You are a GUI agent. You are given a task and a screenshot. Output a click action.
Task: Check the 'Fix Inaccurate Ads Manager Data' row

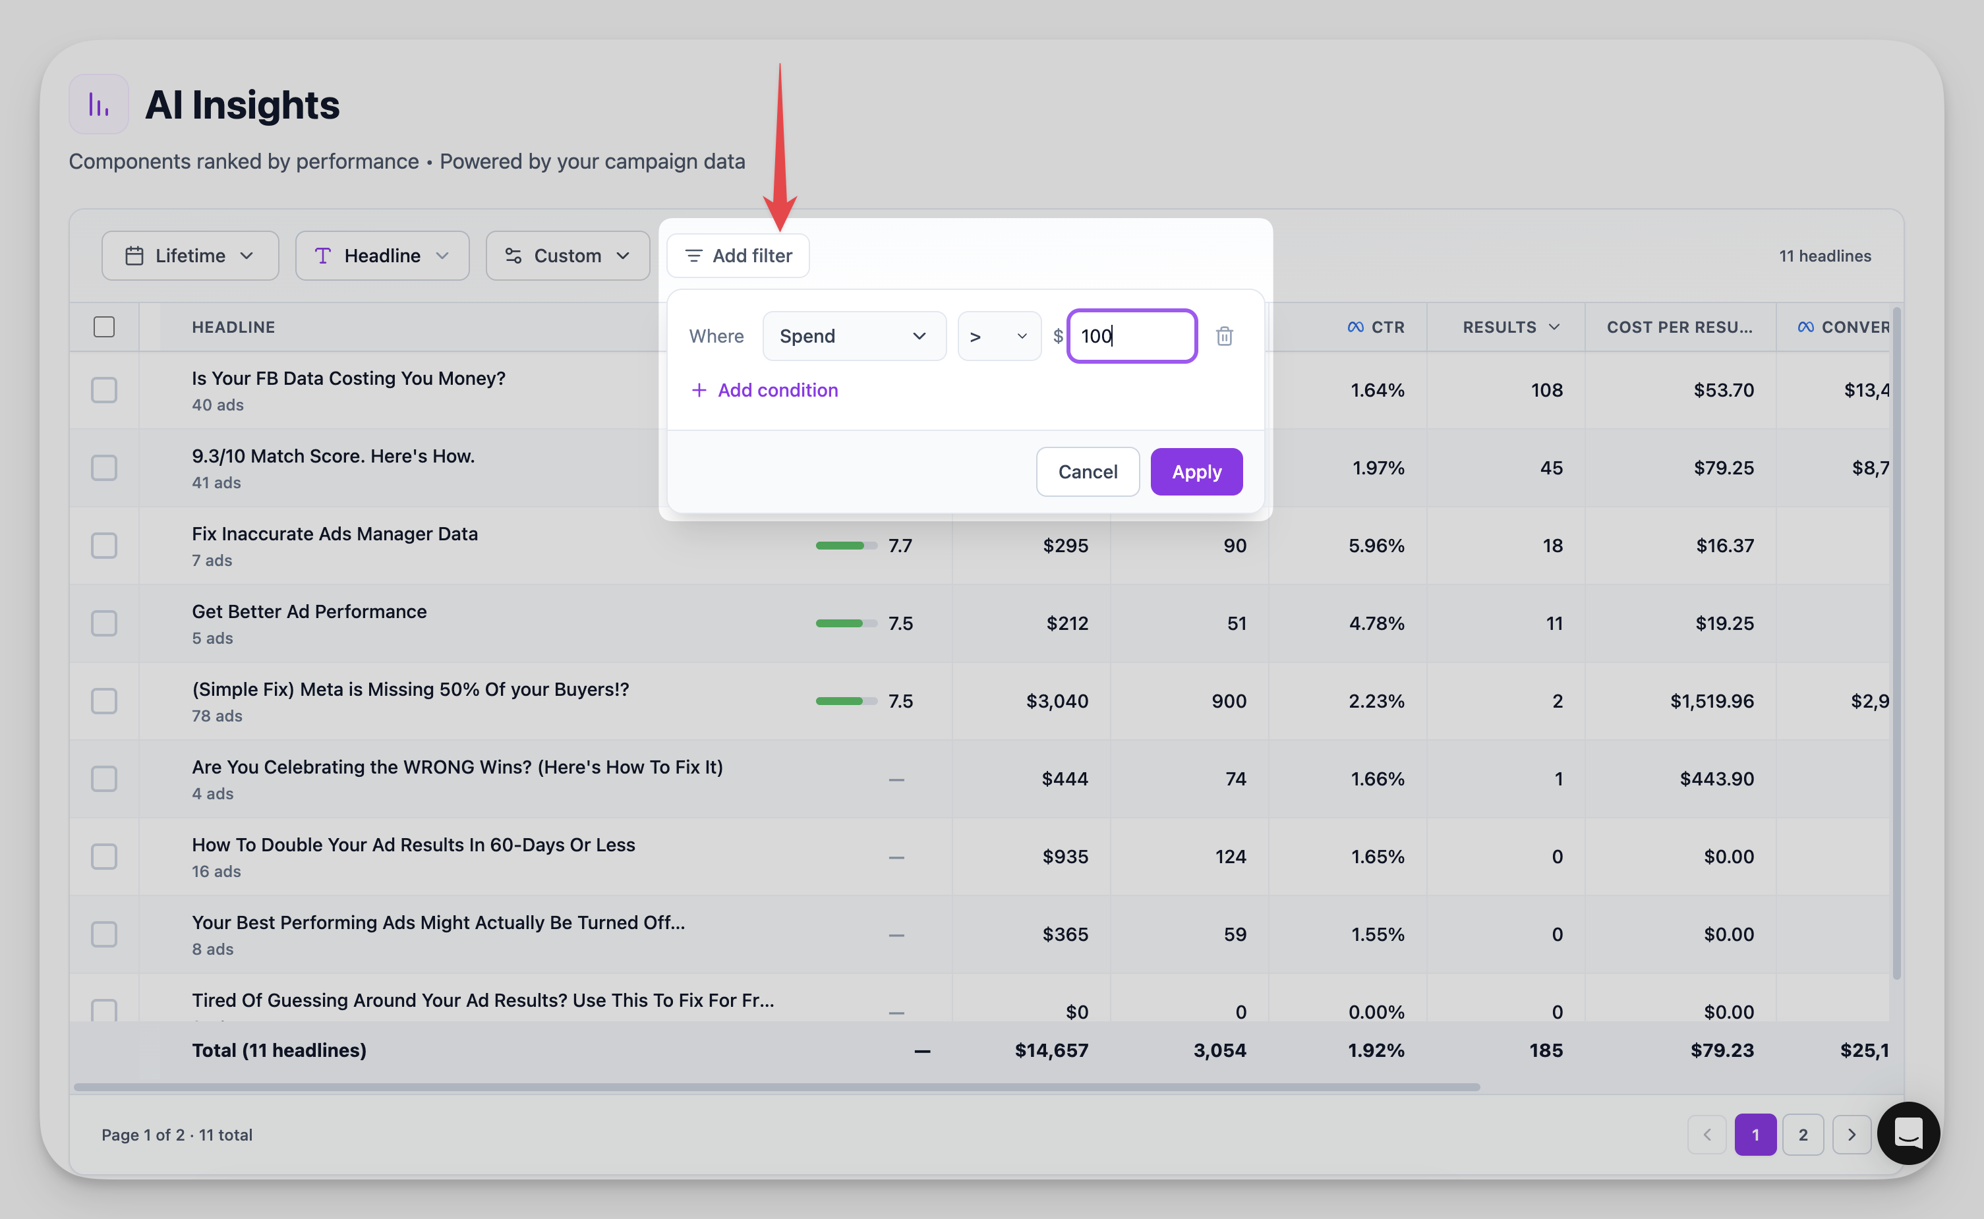click(x=104, y=546)
